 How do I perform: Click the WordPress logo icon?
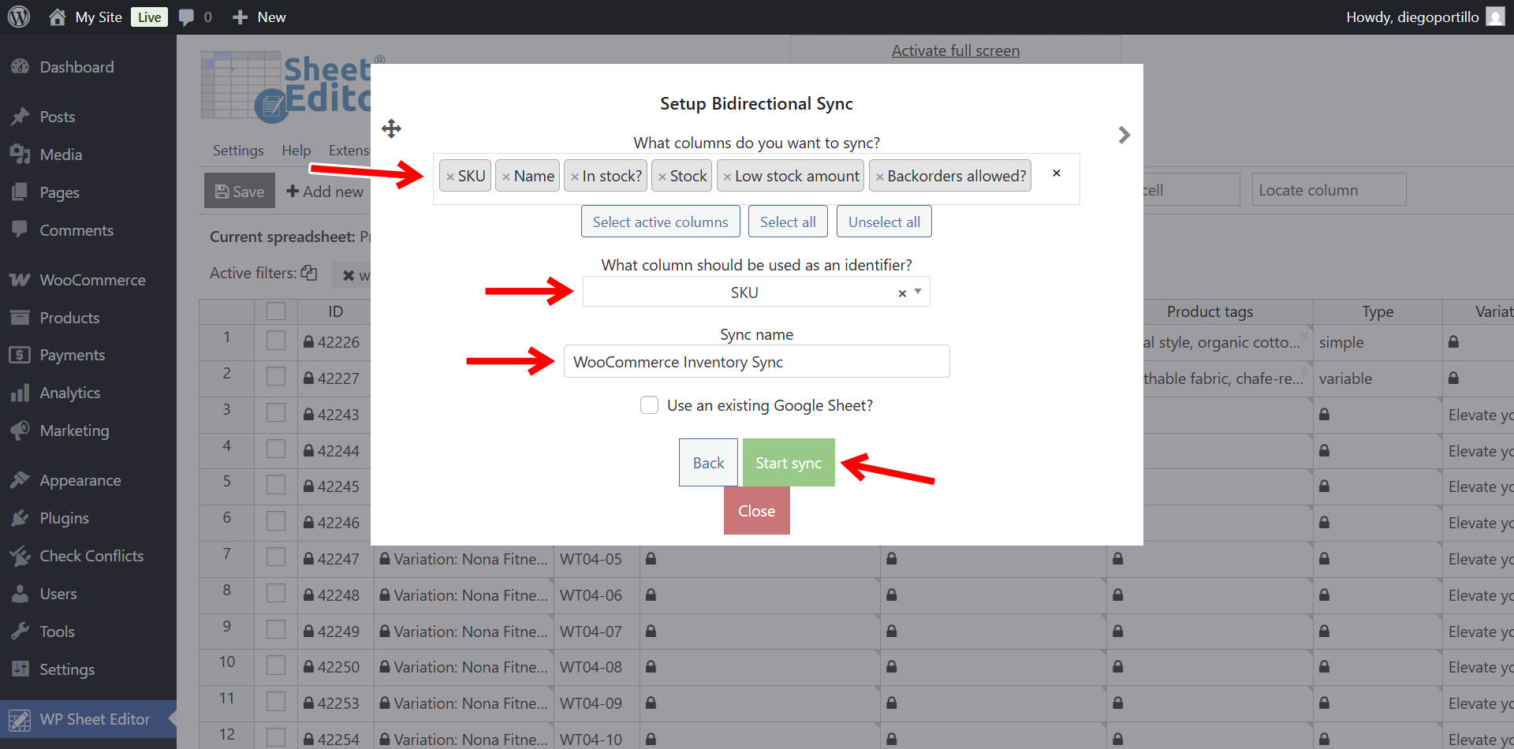[19, 17]
